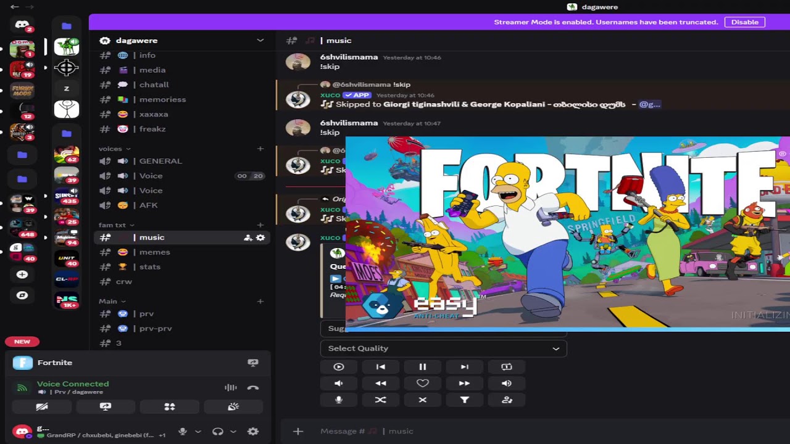Turn on camera in the voice panel
Image resolution: width=790 pixels, height=444 pixels.
tap(42, 407)
